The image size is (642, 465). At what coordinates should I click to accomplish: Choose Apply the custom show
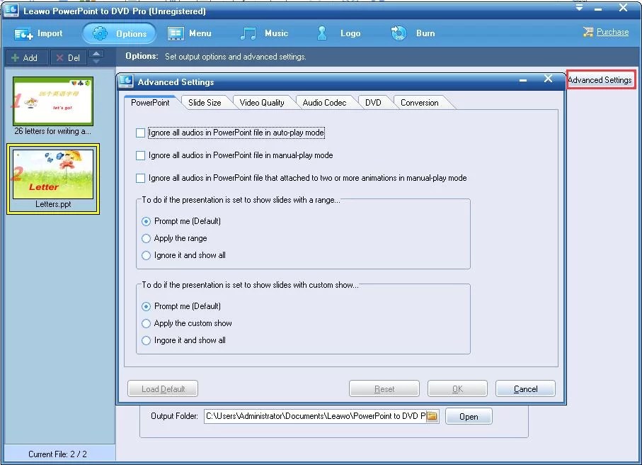click(147, 323)
